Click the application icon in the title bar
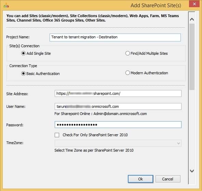Screen dimensions: 202x191 [x=6, y=5]
